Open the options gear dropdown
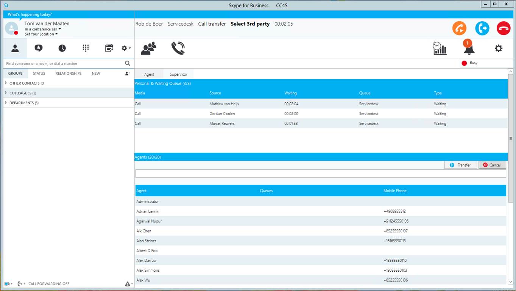The width and height of the screenshot is (516, 291). point(126,48)
